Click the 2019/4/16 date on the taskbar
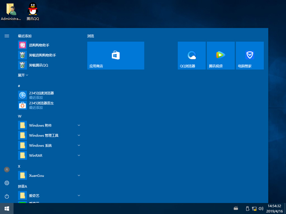This screenshot has height=214, width=286. (274, 211)
